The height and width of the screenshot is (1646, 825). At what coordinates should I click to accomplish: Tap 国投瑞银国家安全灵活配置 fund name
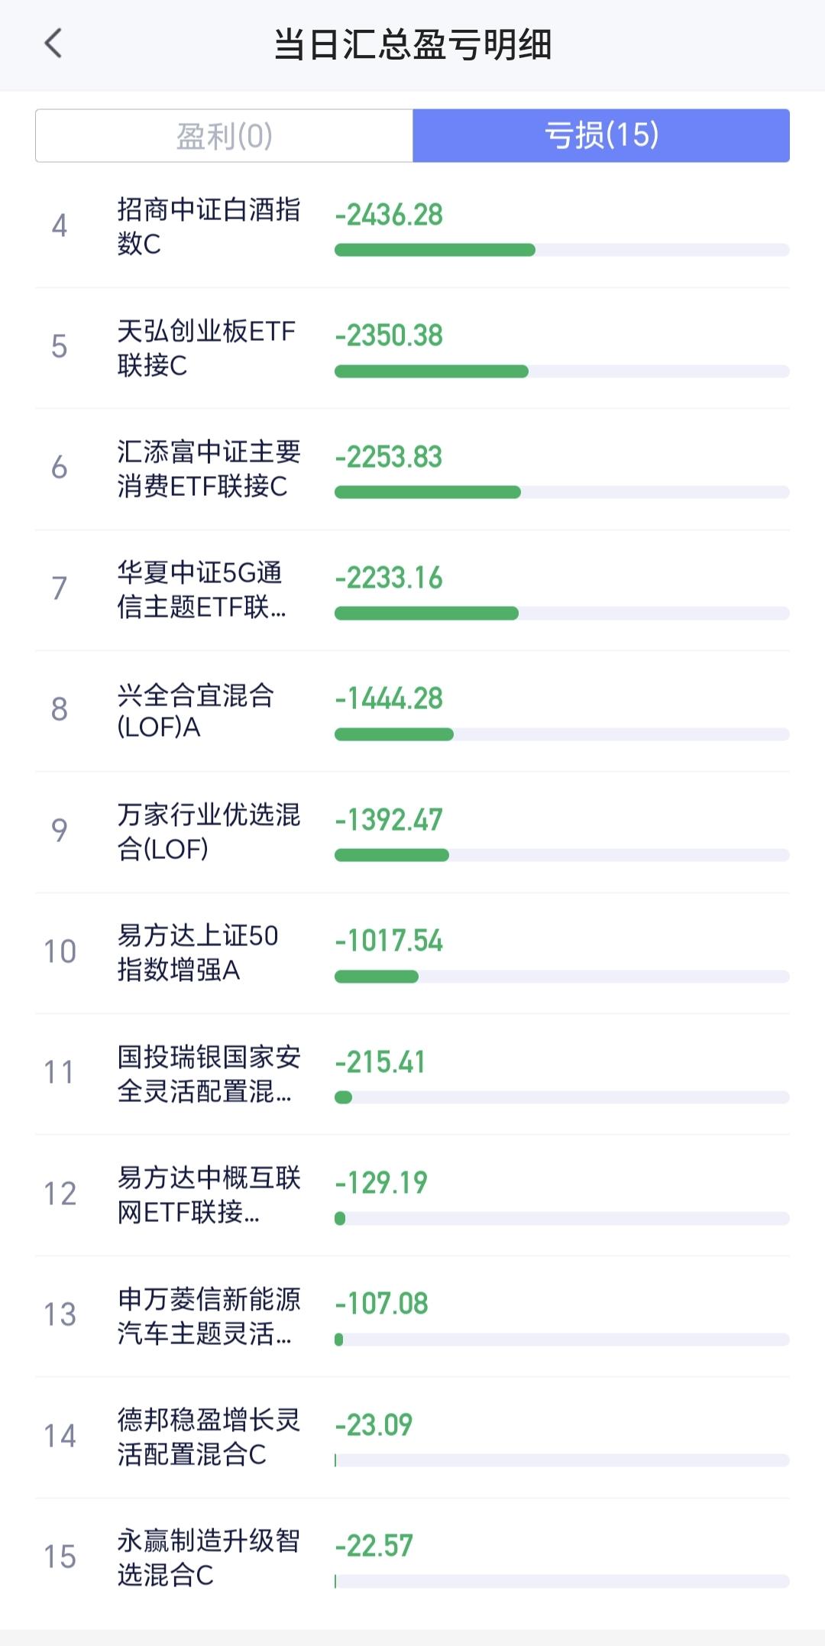click(208, 1074)
